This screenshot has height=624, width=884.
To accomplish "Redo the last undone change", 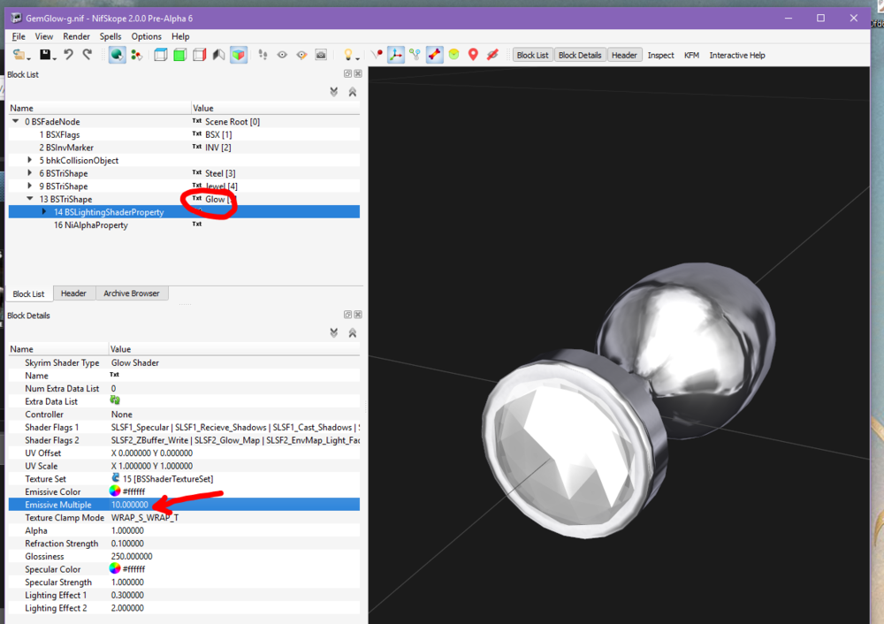I will pos(88,55).
